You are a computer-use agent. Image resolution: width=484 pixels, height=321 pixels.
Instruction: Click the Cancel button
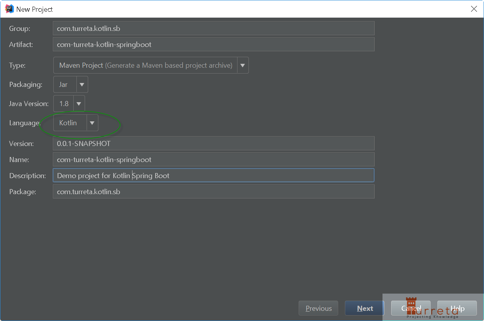[411, 308]
